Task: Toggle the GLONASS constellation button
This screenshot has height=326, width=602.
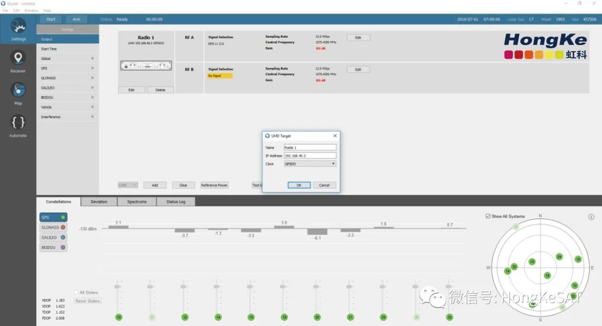Action: click(54, 227)
